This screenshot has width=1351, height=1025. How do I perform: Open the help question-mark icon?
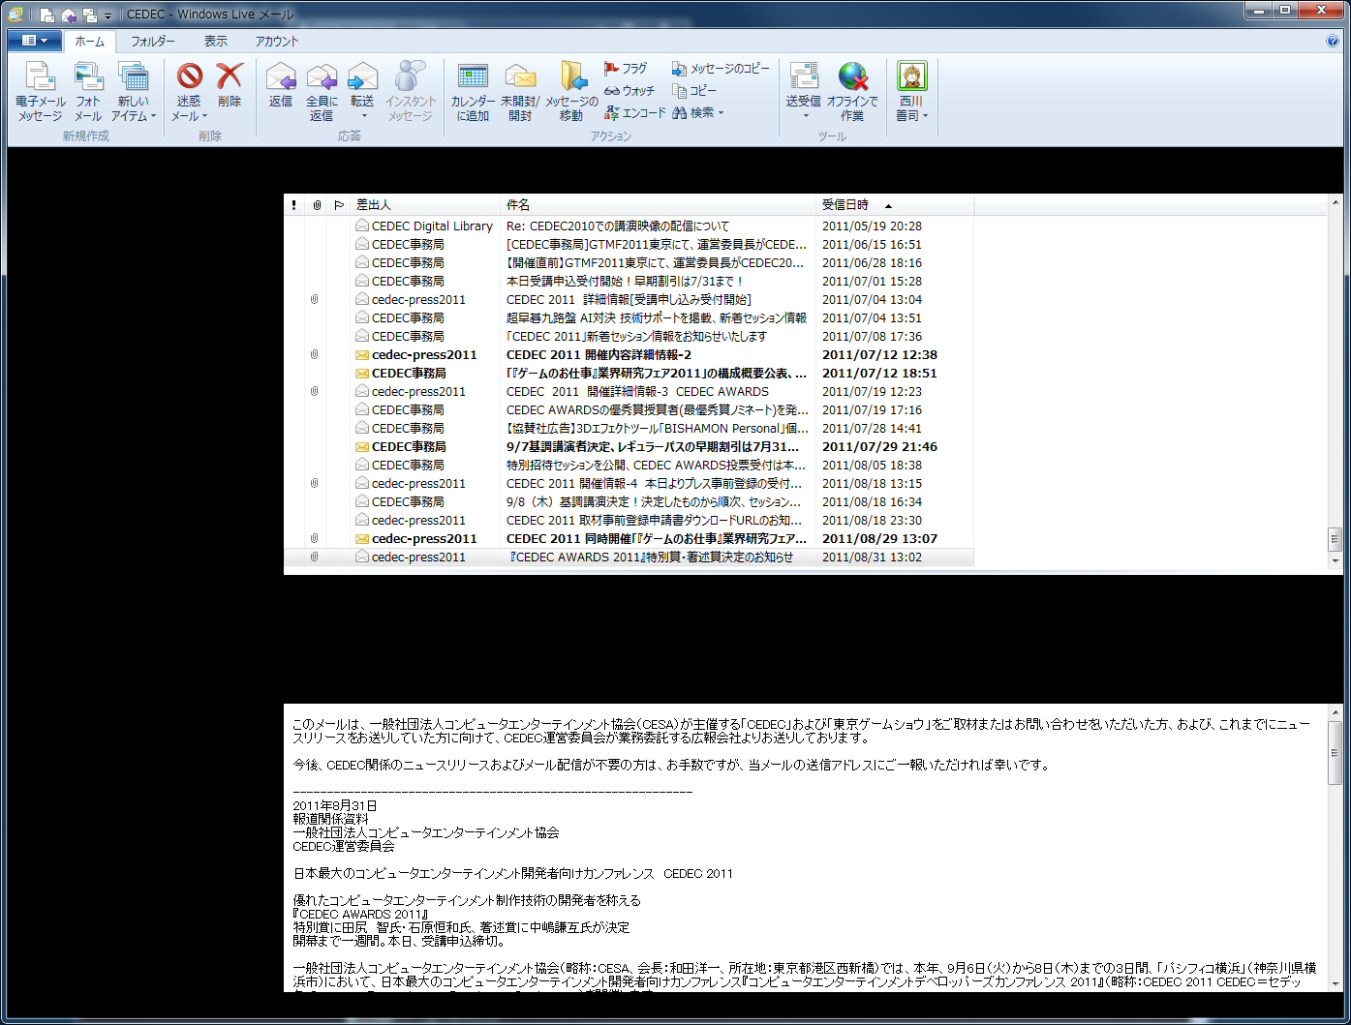coord(1333,41)
